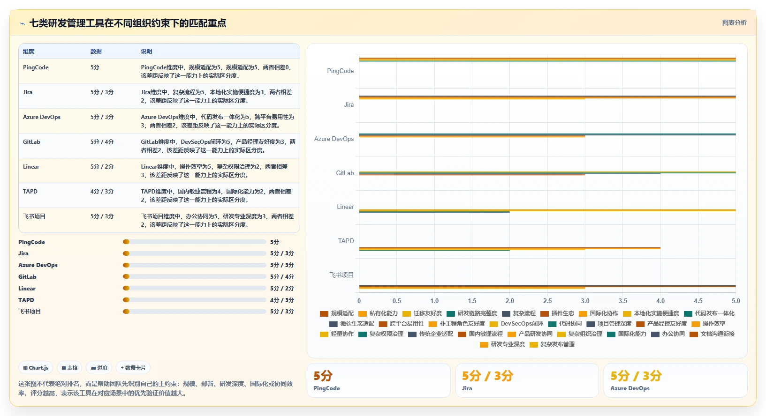
Task: Toggle 项目管理深度 legend entry
Action: pos(609,324)
